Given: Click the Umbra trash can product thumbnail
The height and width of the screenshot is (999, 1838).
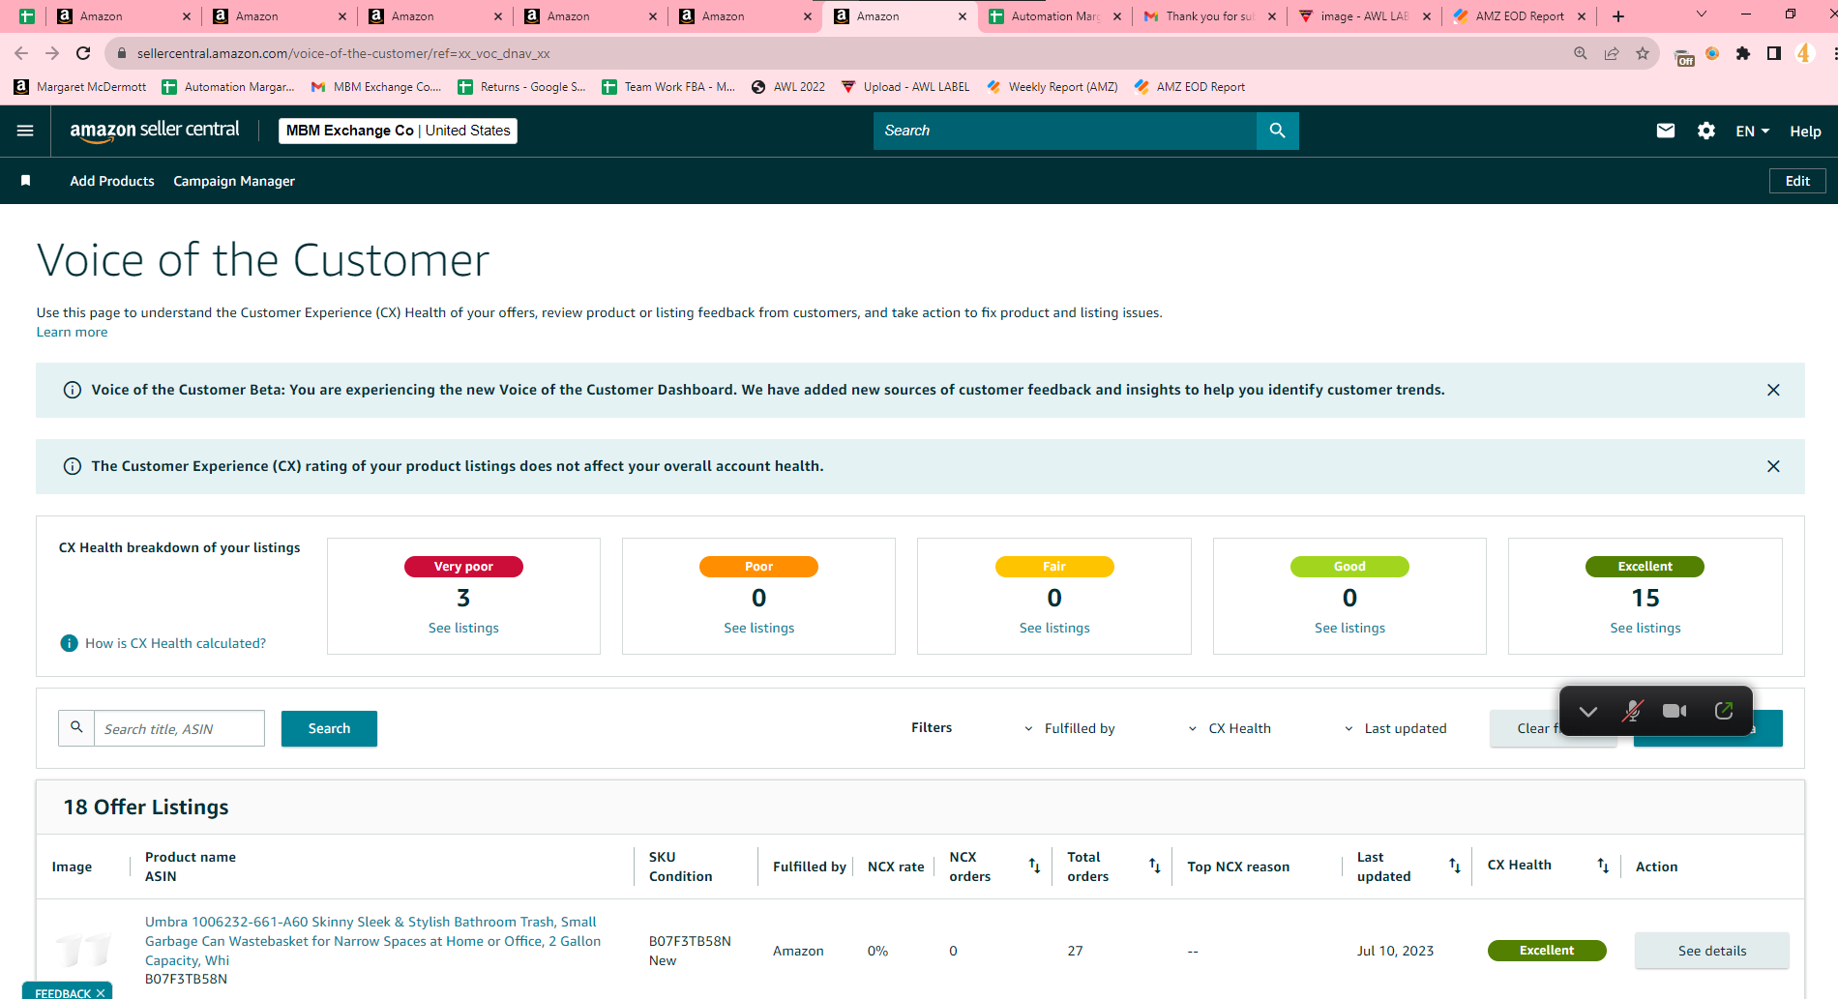Looking at the screenshot, I should coord(83,950).
